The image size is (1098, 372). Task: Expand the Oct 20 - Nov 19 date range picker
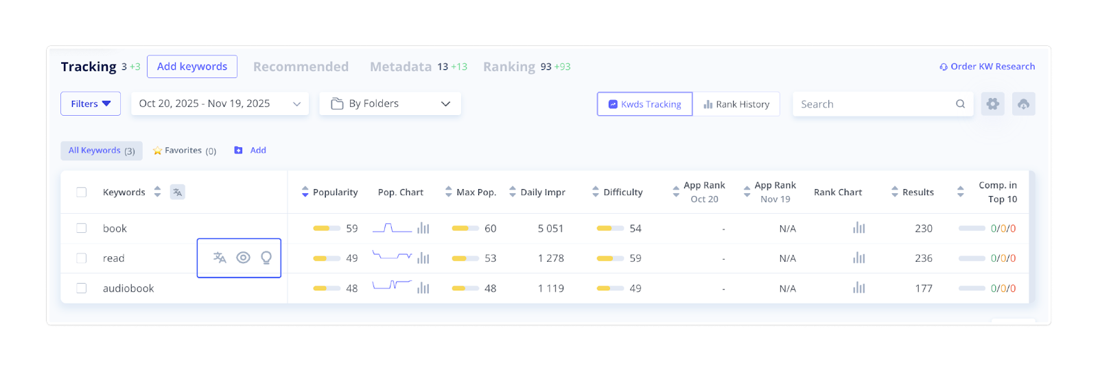[220, 104]
